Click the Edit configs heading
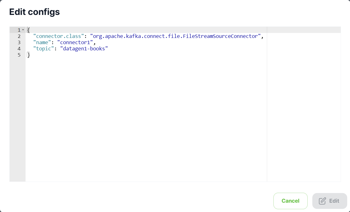This screenshot has height=212, width=350. click(34, 12)
